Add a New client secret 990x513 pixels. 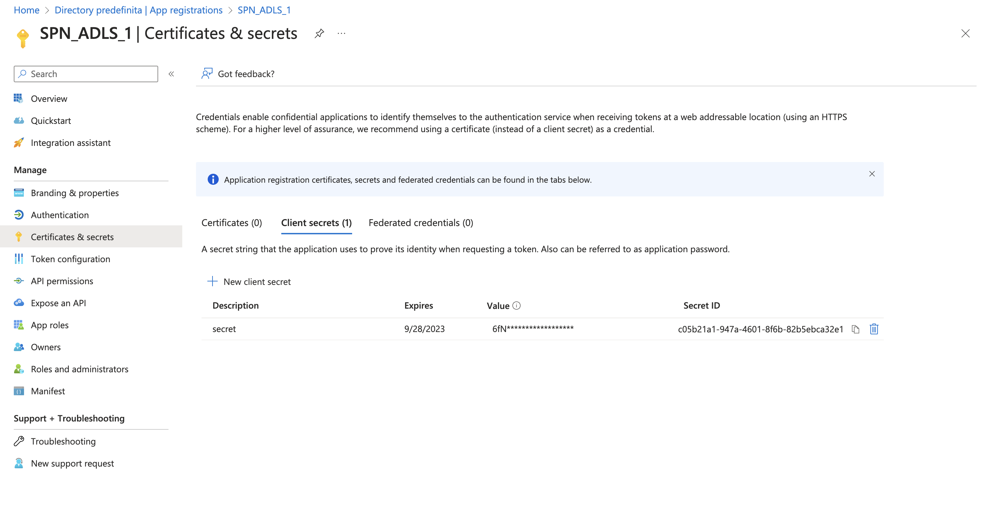tap(249, 281)
